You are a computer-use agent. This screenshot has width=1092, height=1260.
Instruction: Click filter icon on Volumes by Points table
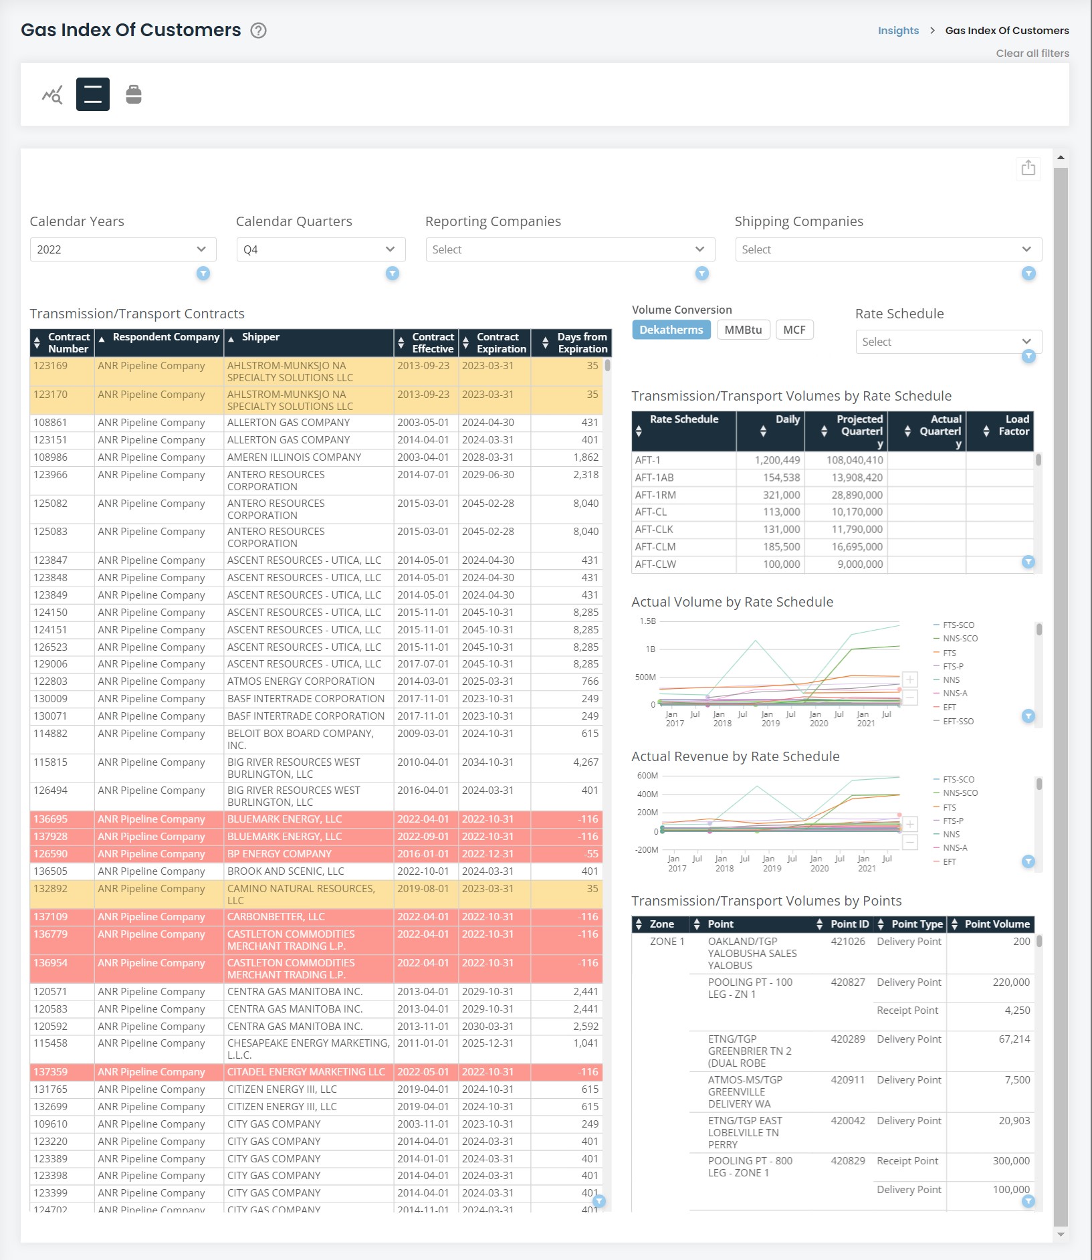[x=1028, y=1201]
